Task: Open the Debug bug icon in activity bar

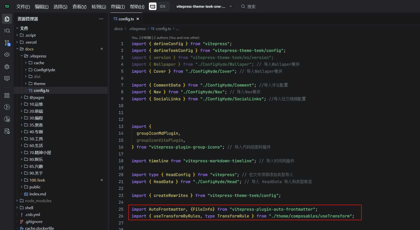Action: 7,66
